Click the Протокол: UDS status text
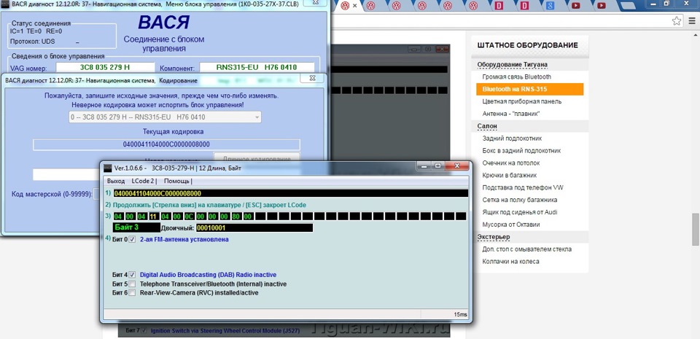Screen dimensions: 700x339 (x=32, y=42)
